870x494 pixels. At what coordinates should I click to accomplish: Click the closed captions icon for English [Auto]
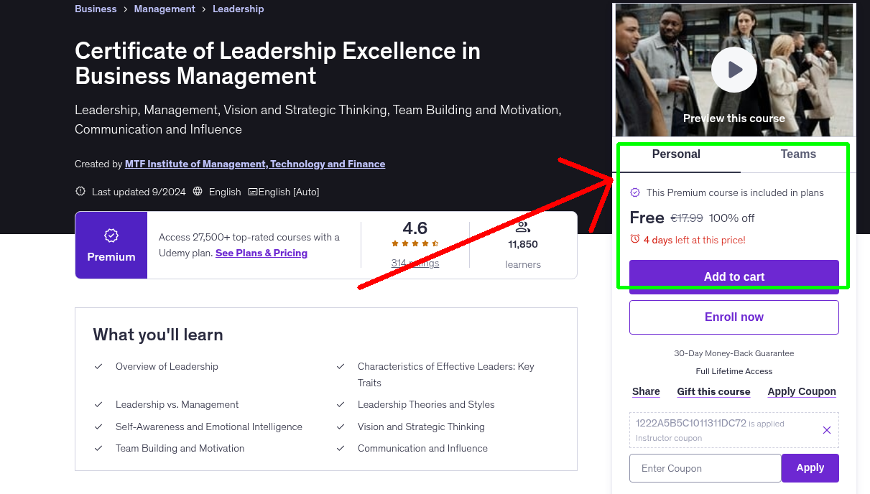click(x=253, y=192)
